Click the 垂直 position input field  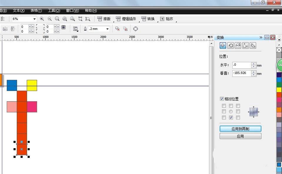point(242,73)
